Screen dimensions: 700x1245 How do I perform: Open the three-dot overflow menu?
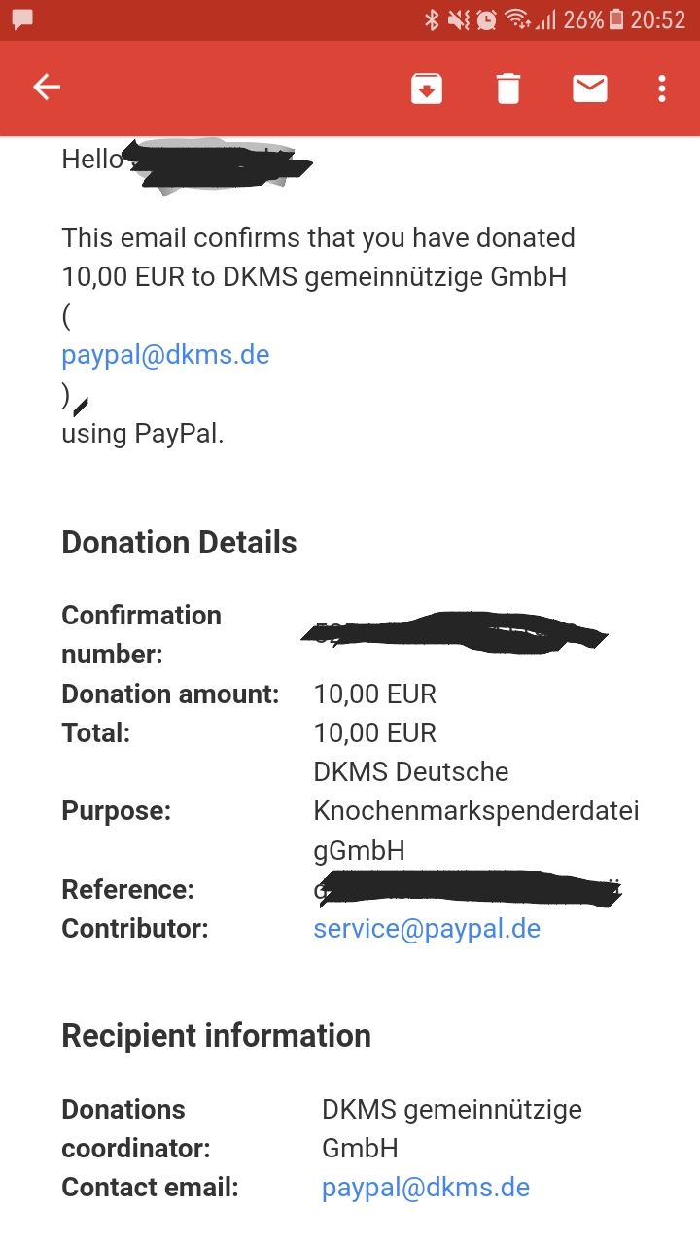pos(662,89)
